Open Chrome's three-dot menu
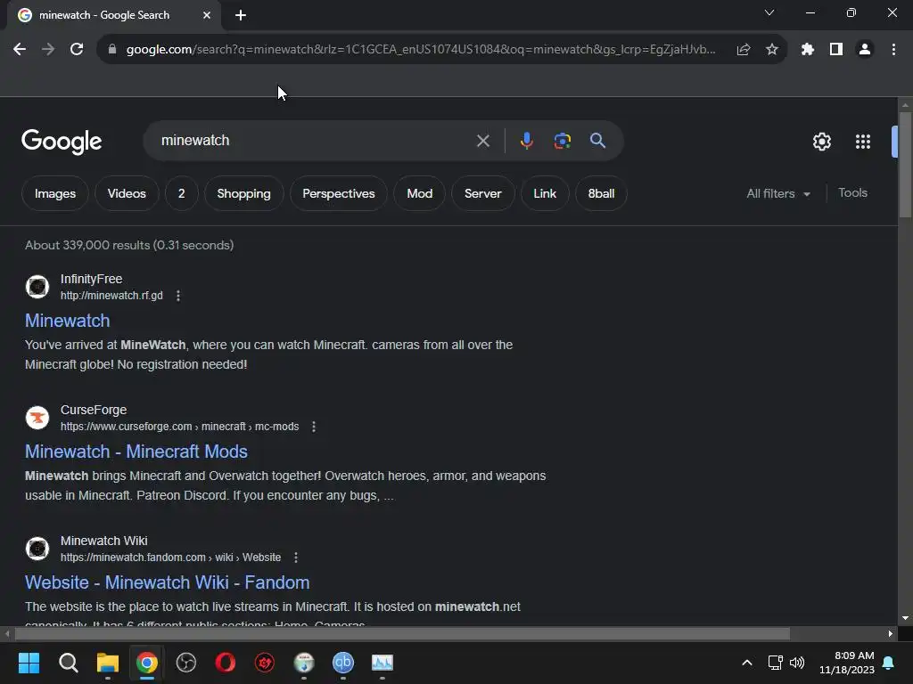This screenshot has height=684, width=913. [893, 50]
